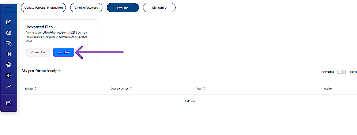The width and height of the screenshot is (357, 135).
Task: Sort by Date purchased column arrows
Action: pyautogui.click(x=131, y=89)
